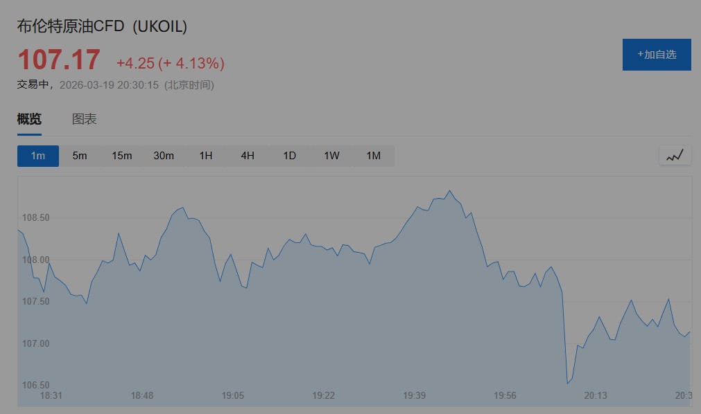
Task: Click the 108.50 price axis label
Action: 36,218
